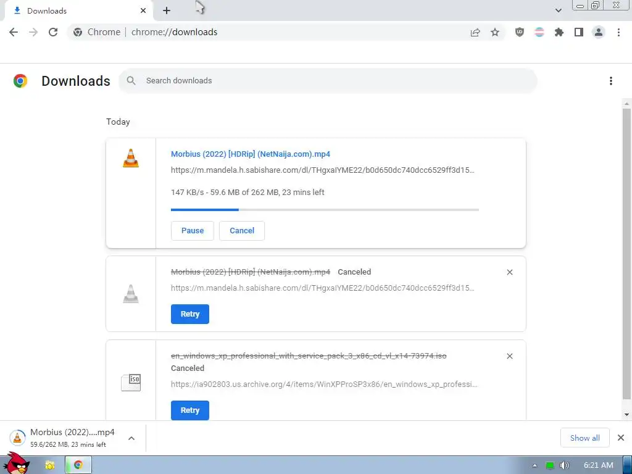Cancel the Morbius download
The image size is (632, 474).
242,231
